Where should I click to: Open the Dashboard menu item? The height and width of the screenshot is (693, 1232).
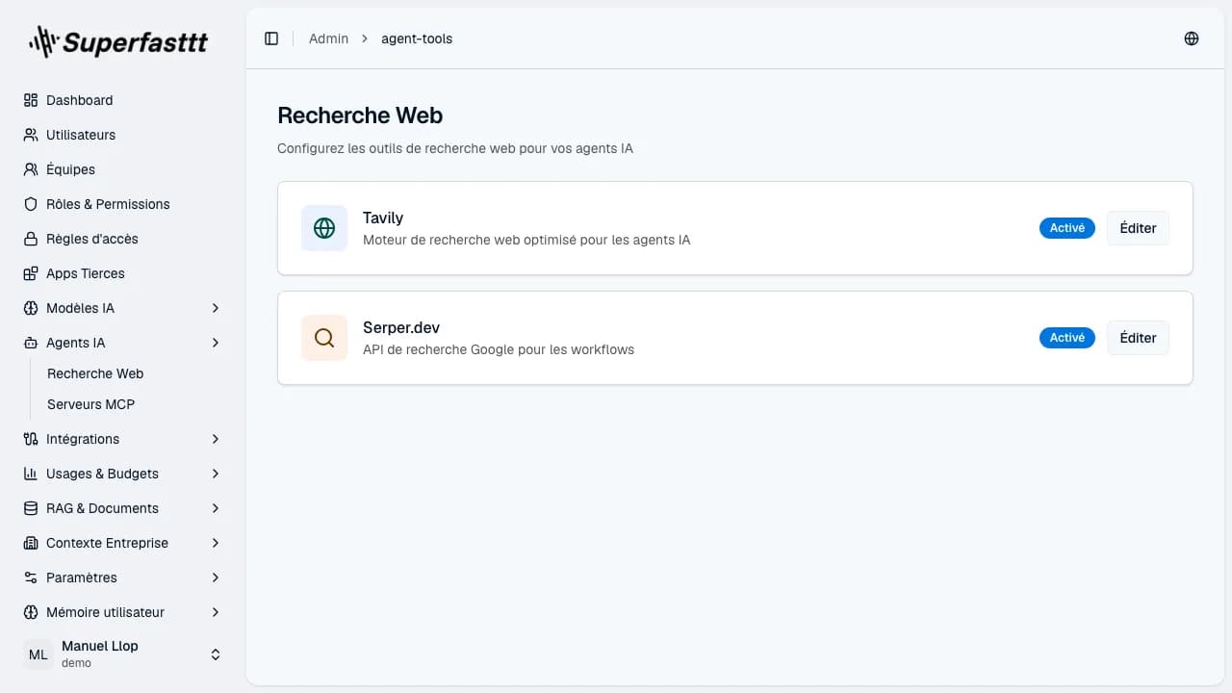(x=123, y=100)
